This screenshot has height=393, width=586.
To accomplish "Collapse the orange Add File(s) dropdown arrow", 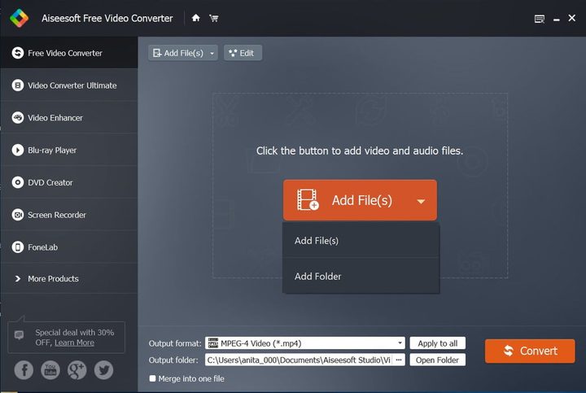I will pos(422,201).
